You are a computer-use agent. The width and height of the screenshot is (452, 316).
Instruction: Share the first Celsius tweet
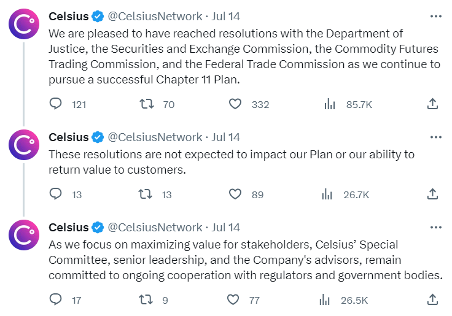click(x=432, y=104)
